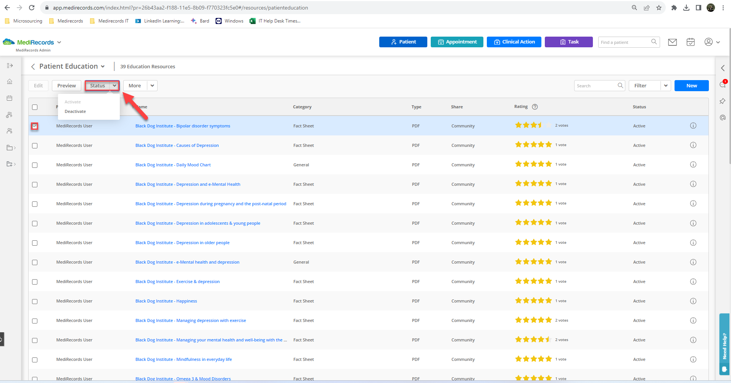The height and width of the screenshot is (383, 731).
Task: Open IT Help Desk Times bookmark
Action: click(275, 21)
